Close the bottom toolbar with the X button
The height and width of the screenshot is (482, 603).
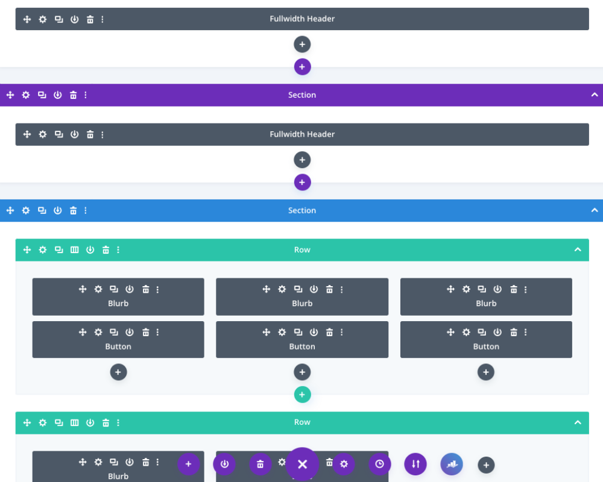pos(302,464)
